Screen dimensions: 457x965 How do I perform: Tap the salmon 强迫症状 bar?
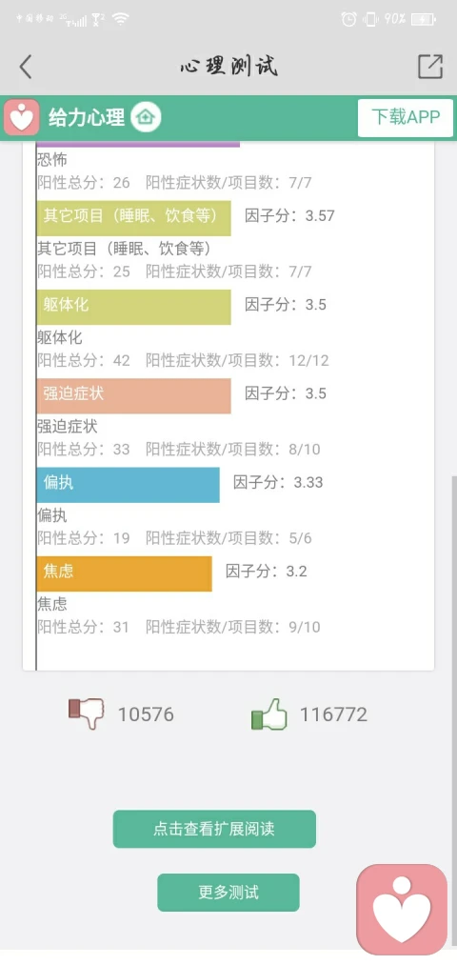pos(133,395)
